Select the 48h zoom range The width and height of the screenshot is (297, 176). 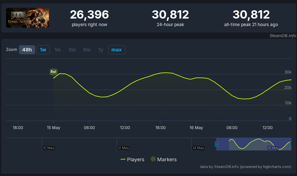(x=27, y=50)
